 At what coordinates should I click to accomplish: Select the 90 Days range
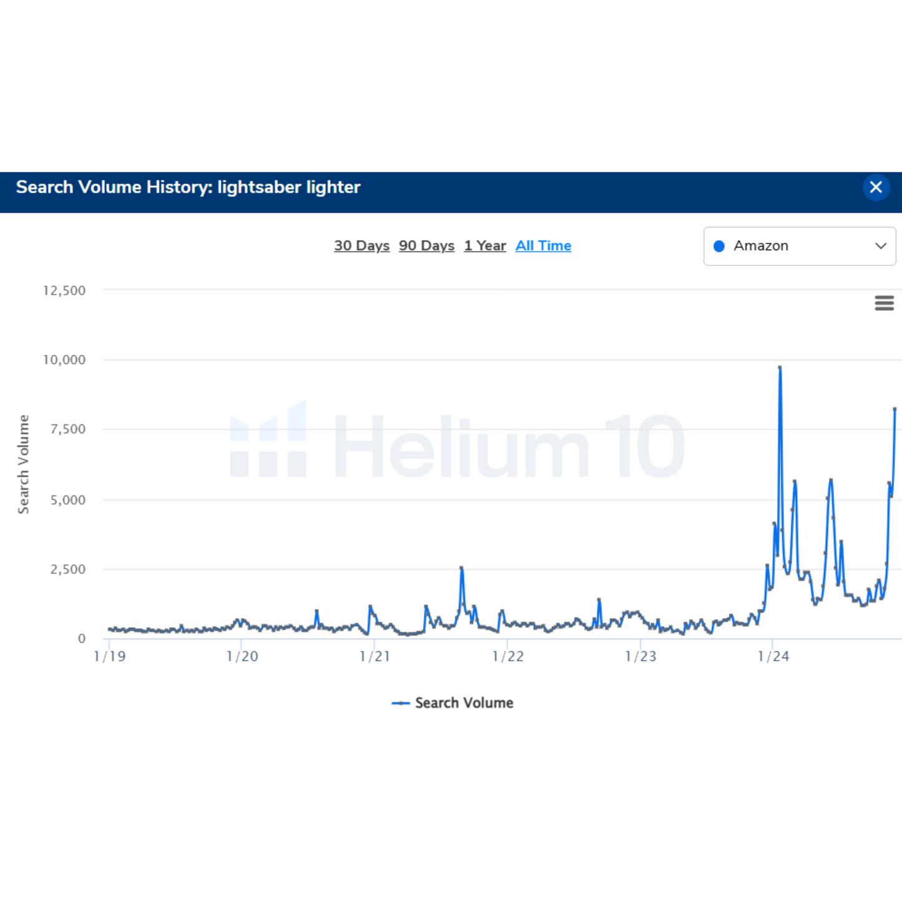click(x=426, y=246)
